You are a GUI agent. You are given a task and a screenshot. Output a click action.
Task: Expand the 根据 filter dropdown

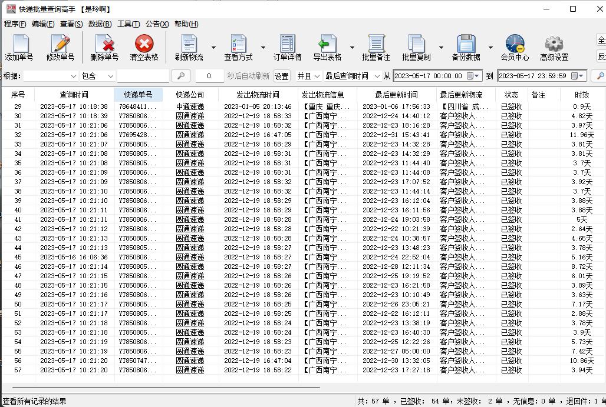[x=74, y=76]
